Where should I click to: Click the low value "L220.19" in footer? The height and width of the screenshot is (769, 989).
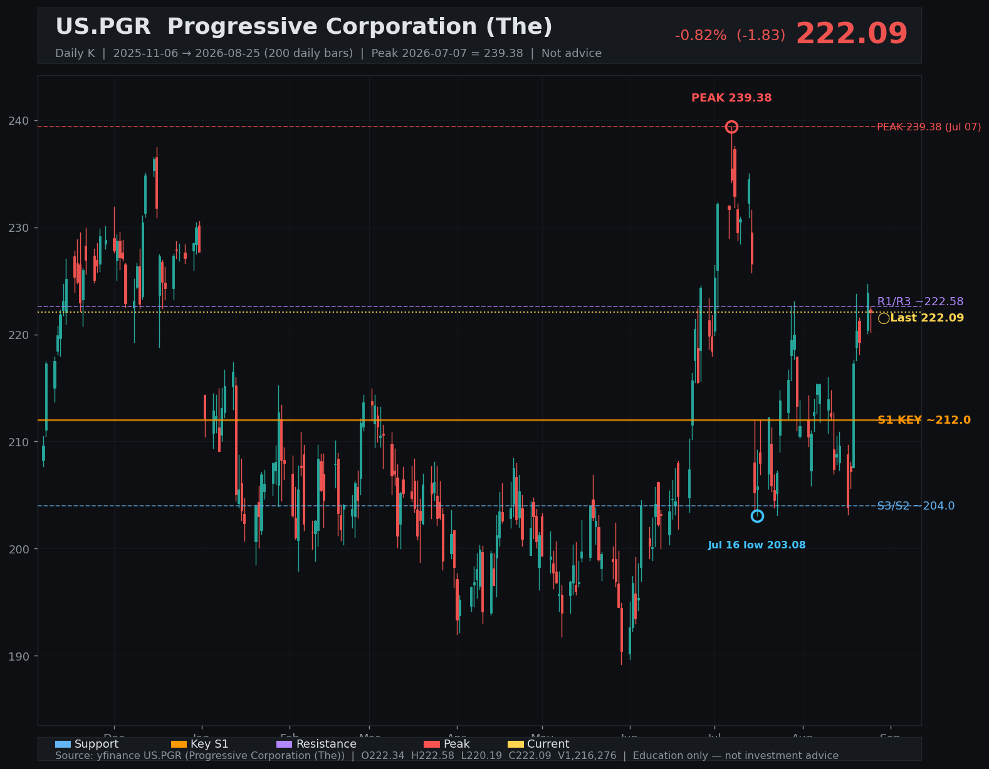[x=481, y=756]
